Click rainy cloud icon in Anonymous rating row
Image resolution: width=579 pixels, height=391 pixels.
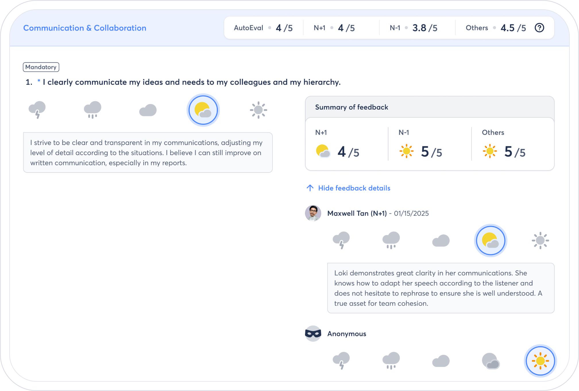coord(391,361)
